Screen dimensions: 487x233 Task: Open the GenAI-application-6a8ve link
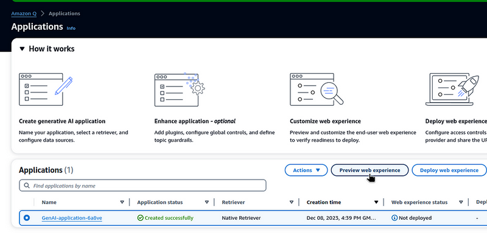pos(72,218)
